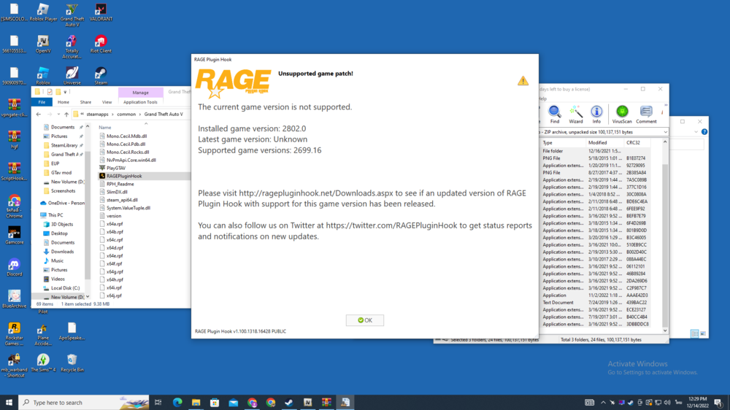Image resolution: width=730 pixels, height=410 pixels.
Task: Open Grand Theft Auto V desktop shortcut
Action: coord(72,15)
